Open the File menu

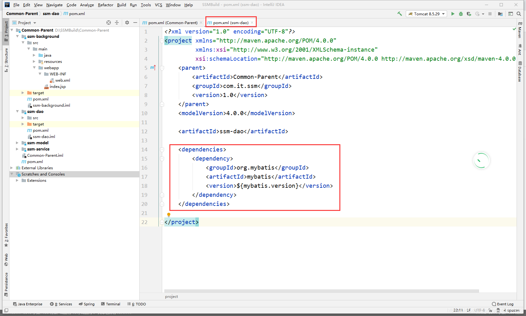tap(16, 5)
